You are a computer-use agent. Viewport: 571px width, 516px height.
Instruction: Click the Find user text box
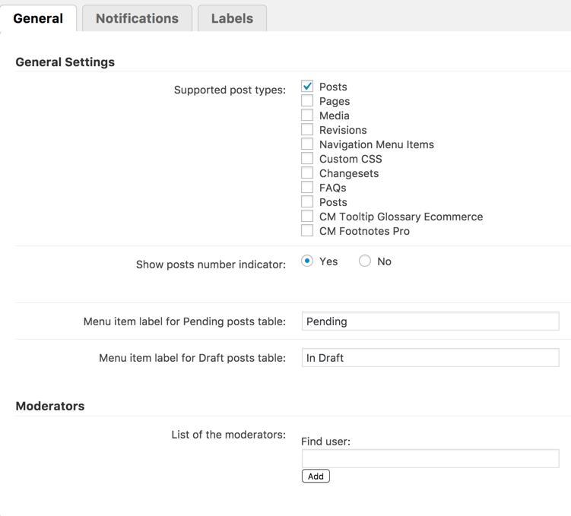[430, 458]
